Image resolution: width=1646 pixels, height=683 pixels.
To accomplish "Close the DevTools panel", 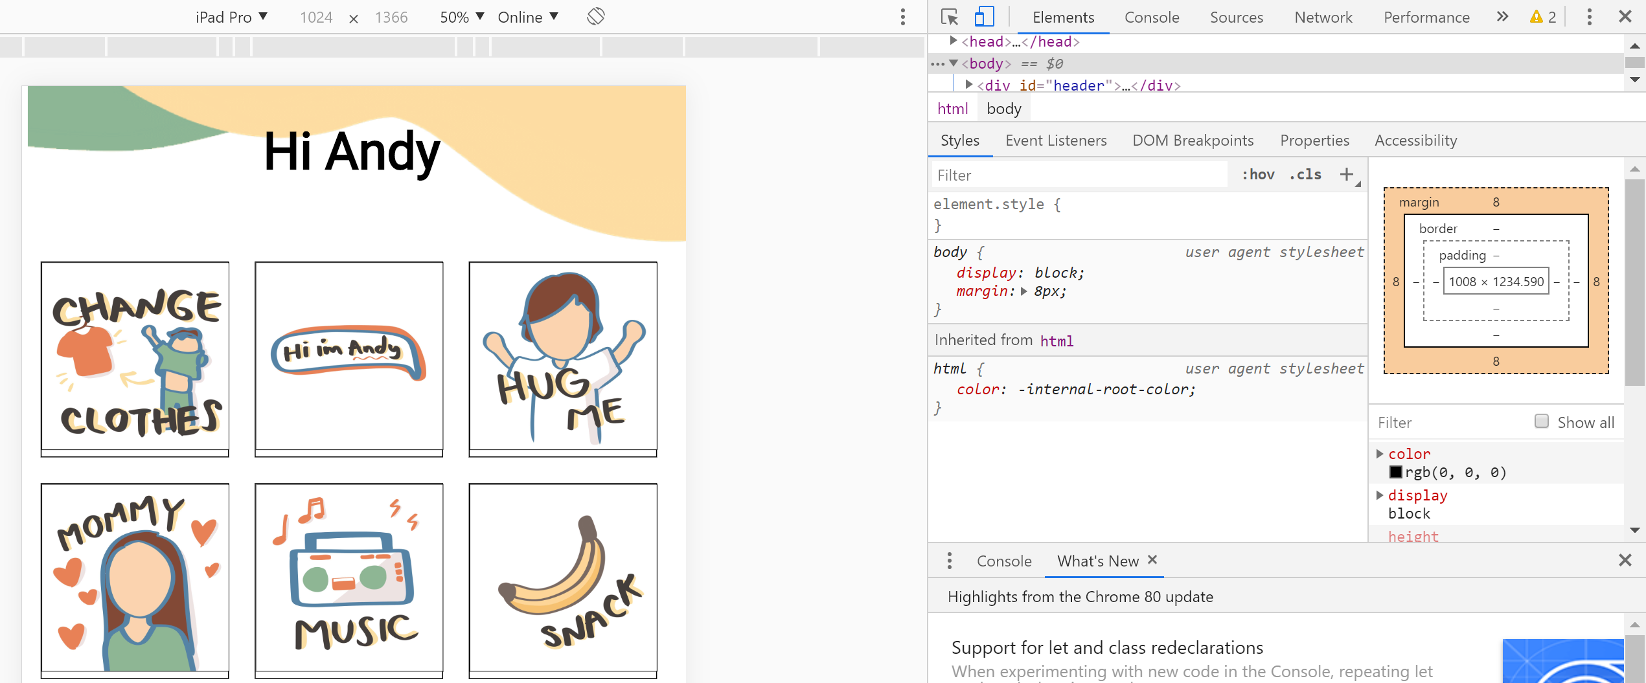I will tap(1625, 17).
